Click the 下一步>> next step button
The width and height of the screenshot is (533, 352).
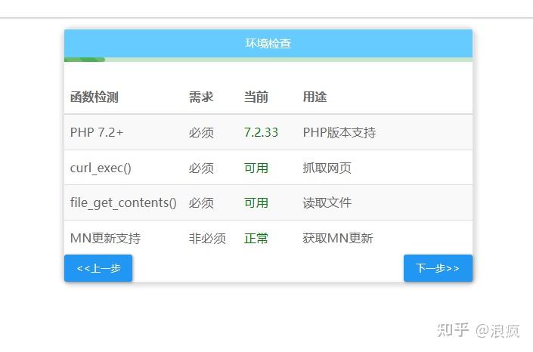[438, 268]
